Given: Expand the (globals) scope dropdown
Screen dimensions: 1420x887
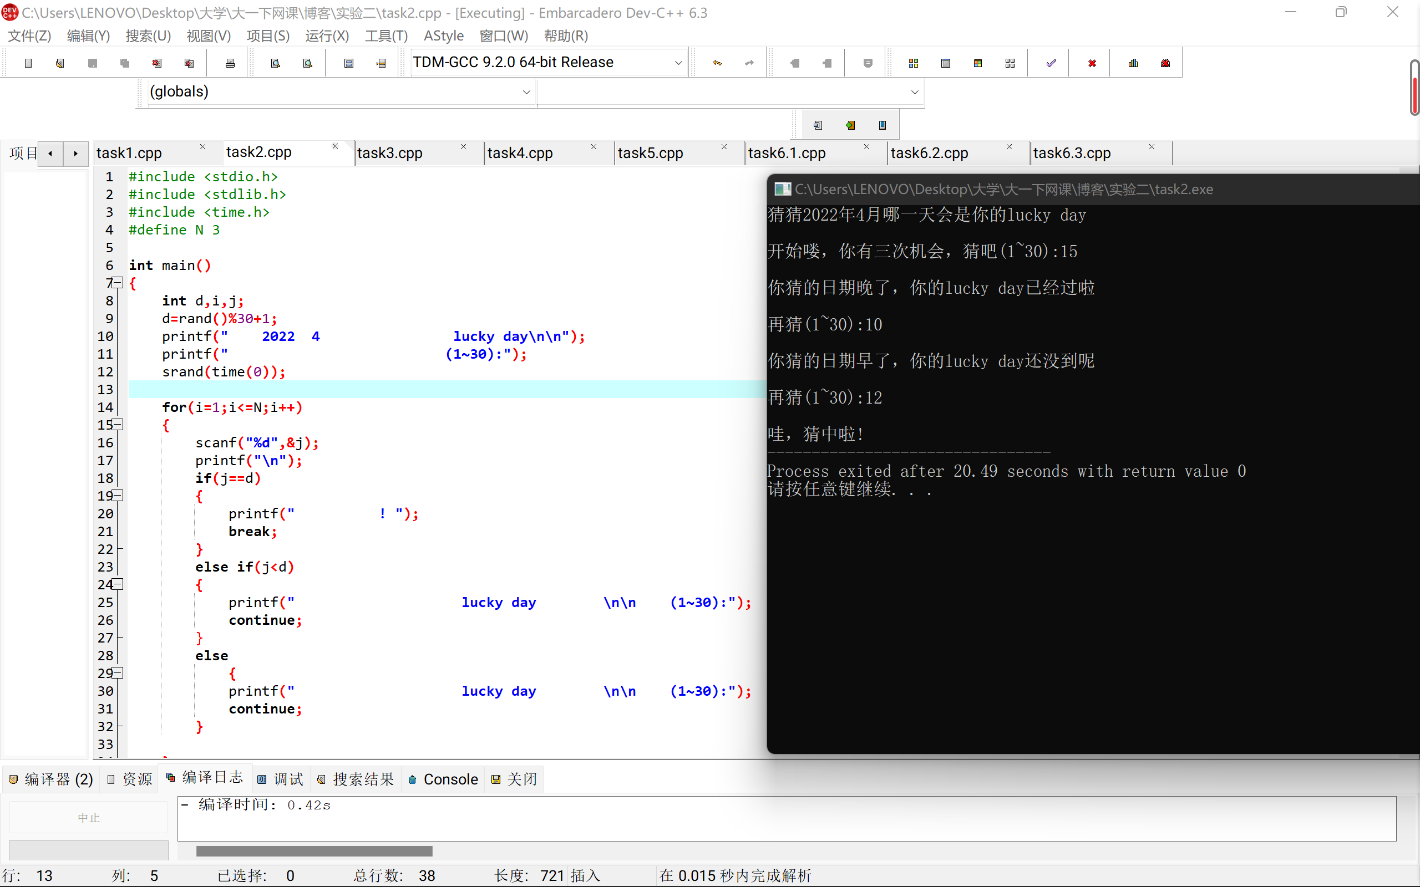Looking at the screenshot, I should [526, 92].
